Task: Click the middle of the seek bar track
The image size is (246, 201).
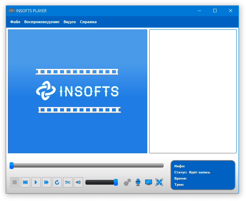Action: pyautogui.click(x=86, y=166)
